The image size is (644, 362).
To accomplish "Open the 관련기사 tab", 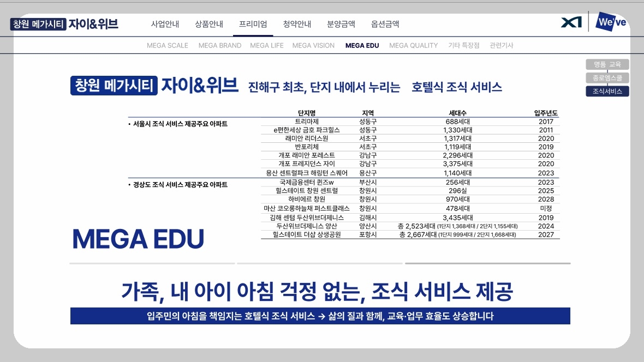I will click(502, 46).
